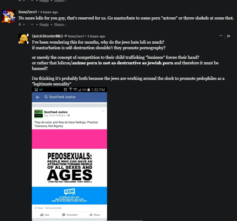Open Share options under 0oneZero1's comment
This screenshot has height=221, width=237.
60,25
